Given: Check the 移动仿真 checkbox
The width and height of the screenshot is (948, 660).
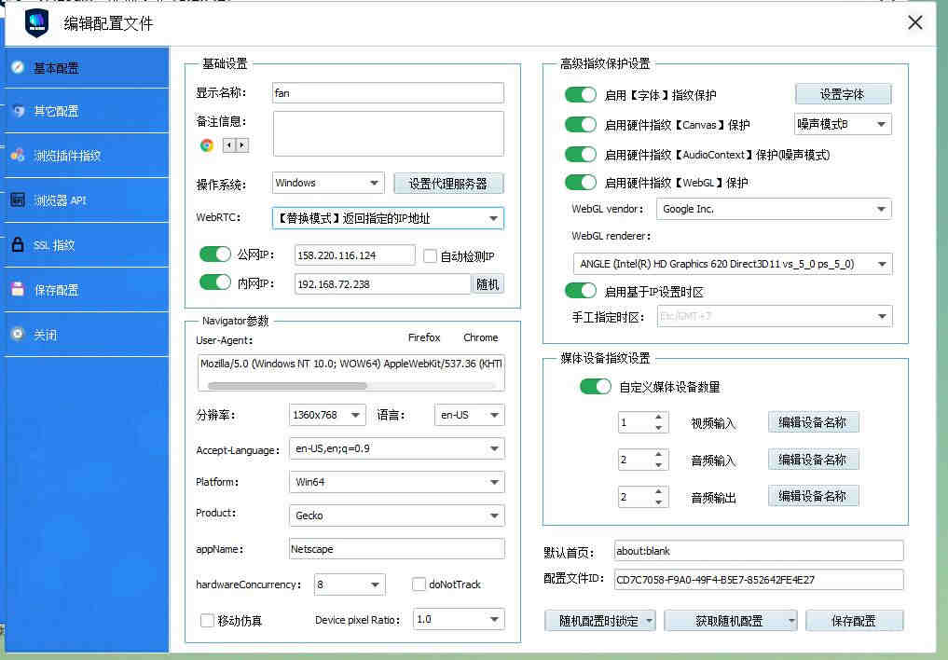Looking at the screenshot, I should point(207,620).
